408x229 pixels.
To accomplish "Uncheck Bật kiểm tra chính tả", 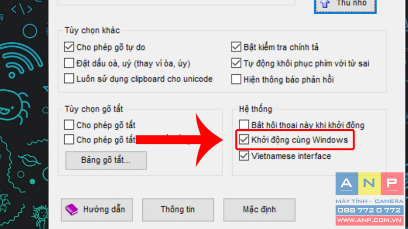I will tap(236, 47).
